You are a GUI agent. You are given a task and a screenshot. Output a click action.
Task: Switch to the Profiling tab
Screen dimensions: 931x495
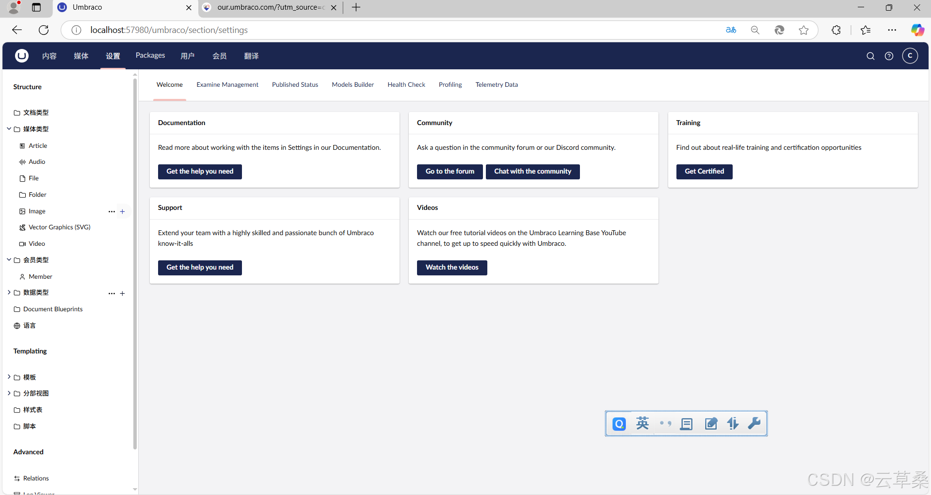[x=450, y=85]
